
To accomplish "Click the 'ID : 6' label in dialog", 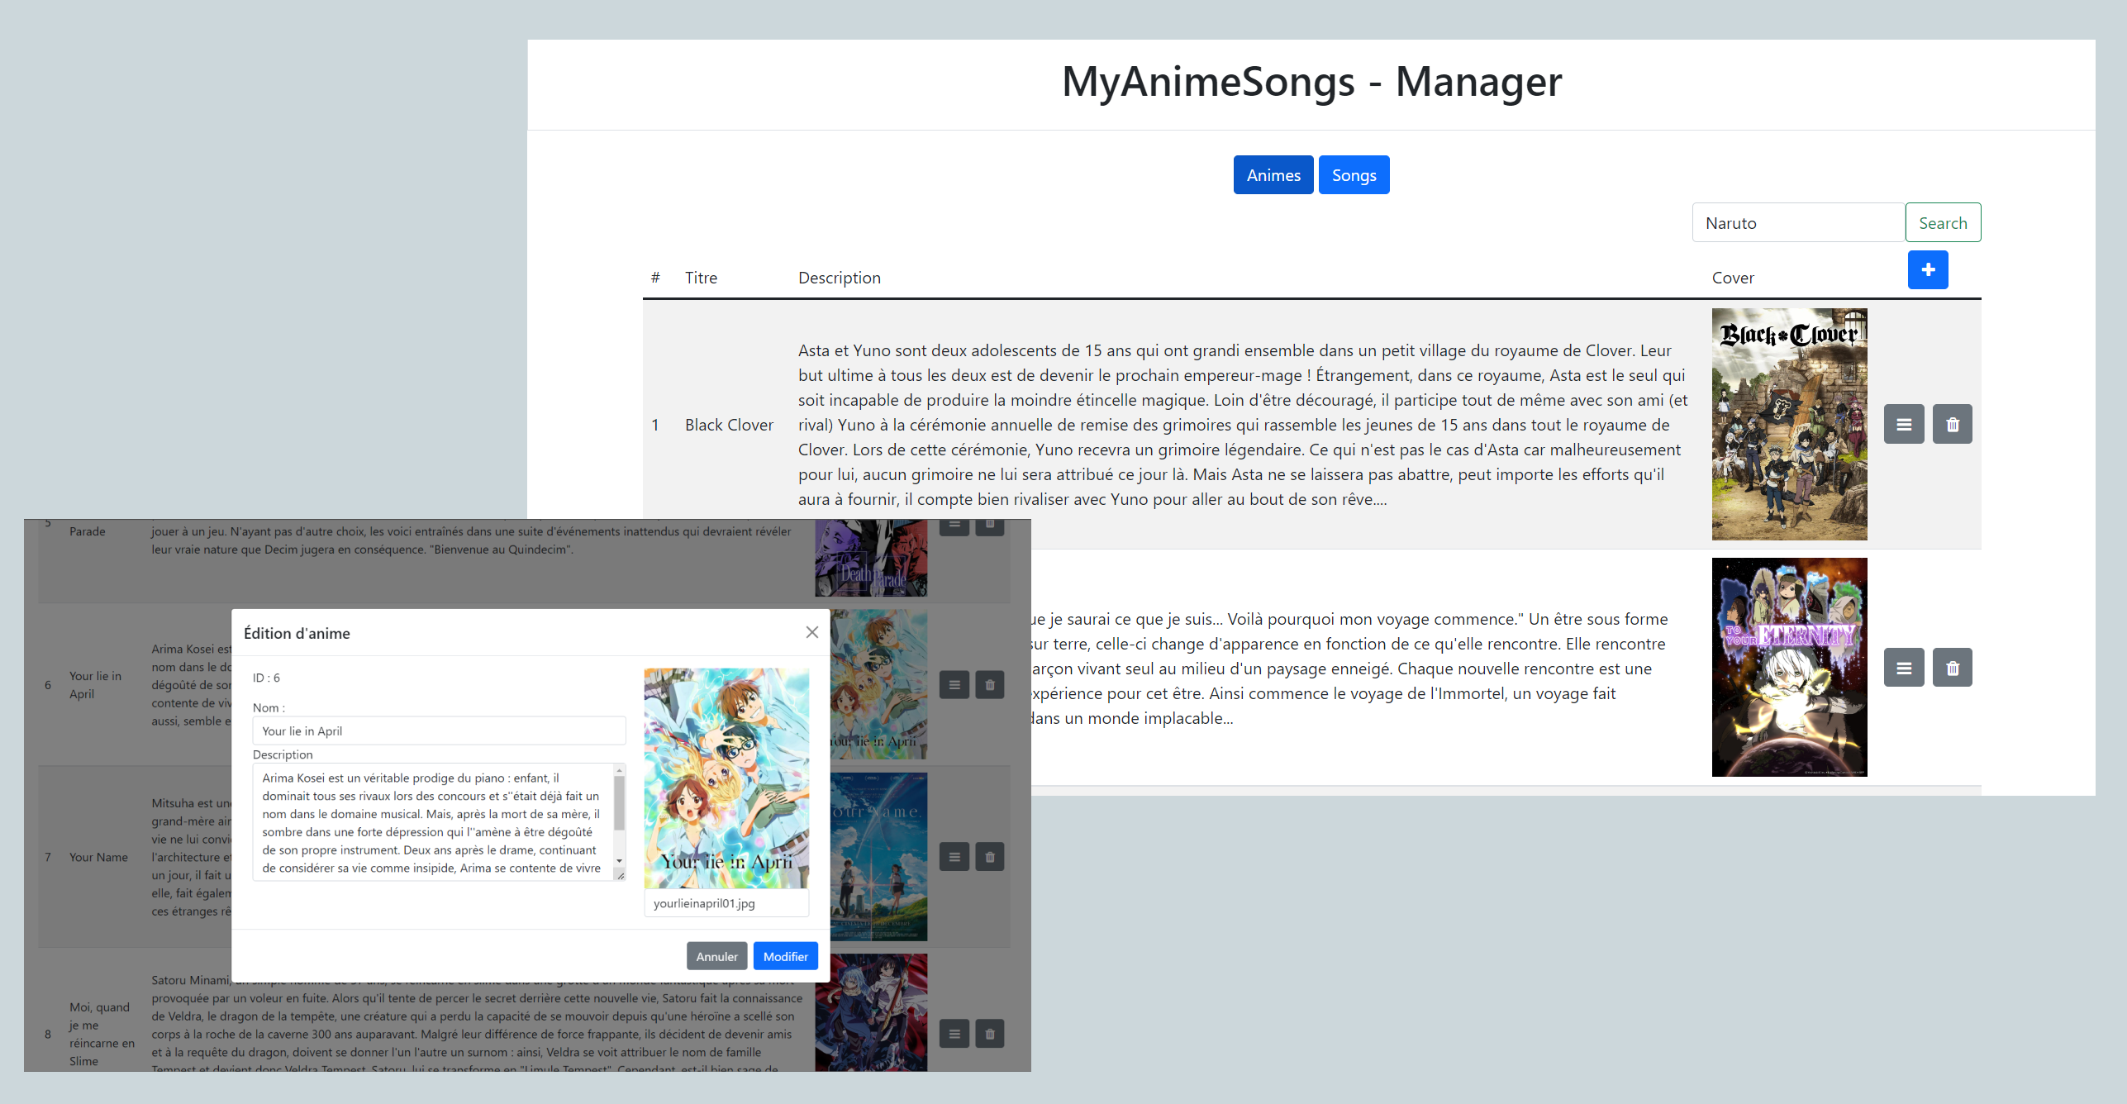I will click(x=266, y=678).
